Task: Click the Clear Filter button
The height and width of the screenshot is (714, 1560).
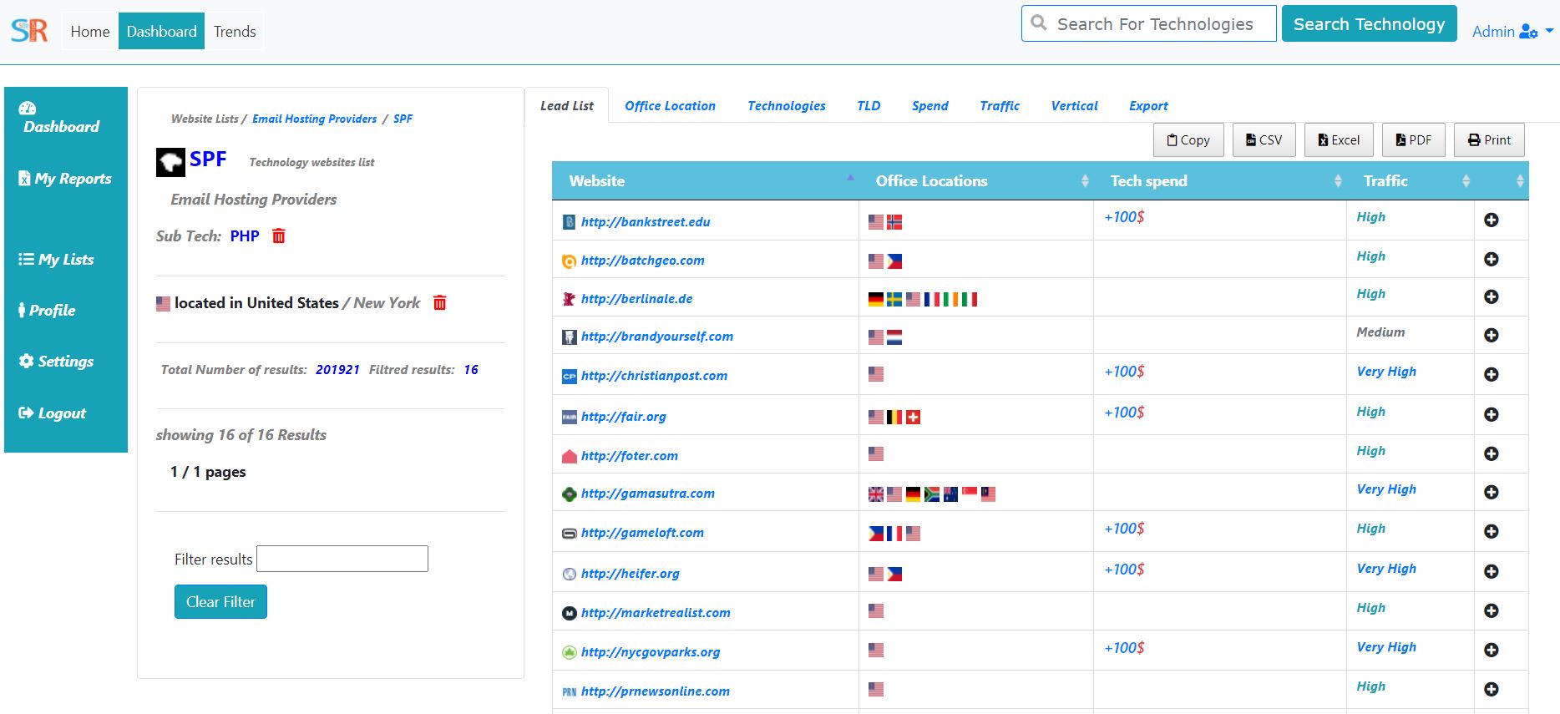Action: point(220,602)
